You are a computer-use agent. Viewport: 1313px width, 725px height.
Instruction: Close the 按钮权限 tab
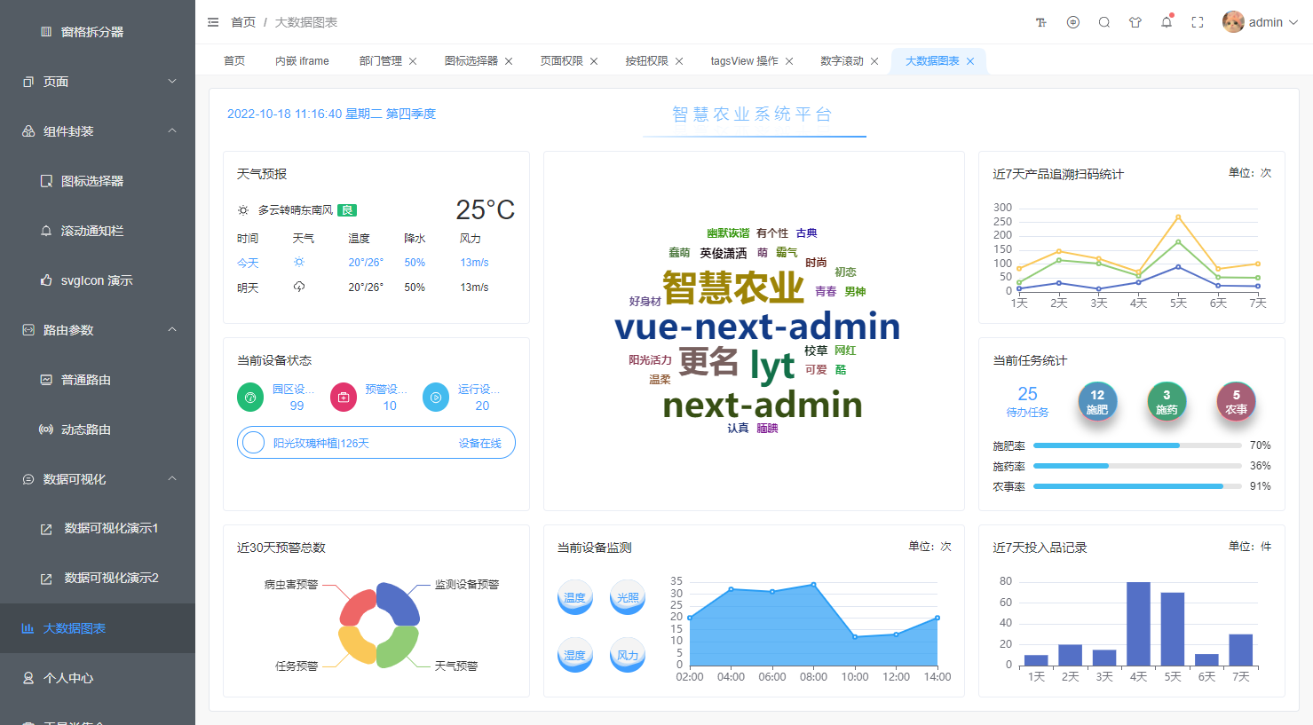click(679, 61)
